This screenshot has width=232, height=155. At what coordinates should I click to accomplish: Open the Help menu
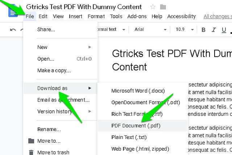point(157,16)
